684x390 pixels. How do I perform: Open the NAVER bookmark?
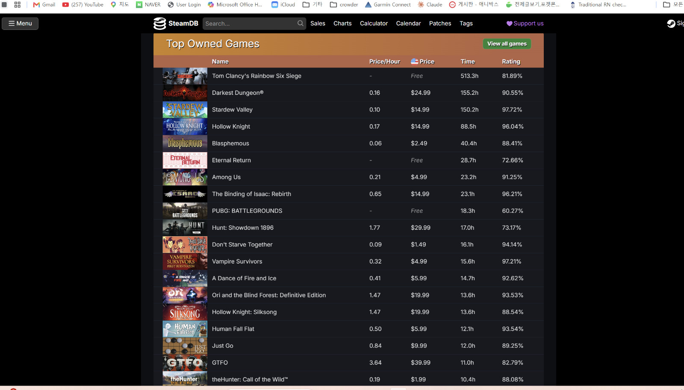click(148, 5)
